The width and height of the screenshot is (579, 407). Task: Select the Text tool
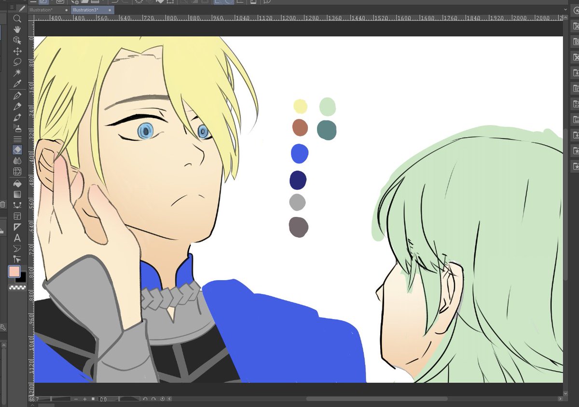pyautogui.click(x=17, y=238)
